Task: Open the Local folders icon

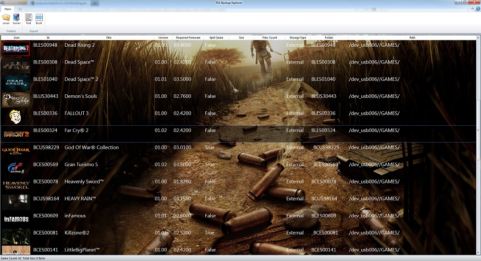Action: tap(6, 19)
